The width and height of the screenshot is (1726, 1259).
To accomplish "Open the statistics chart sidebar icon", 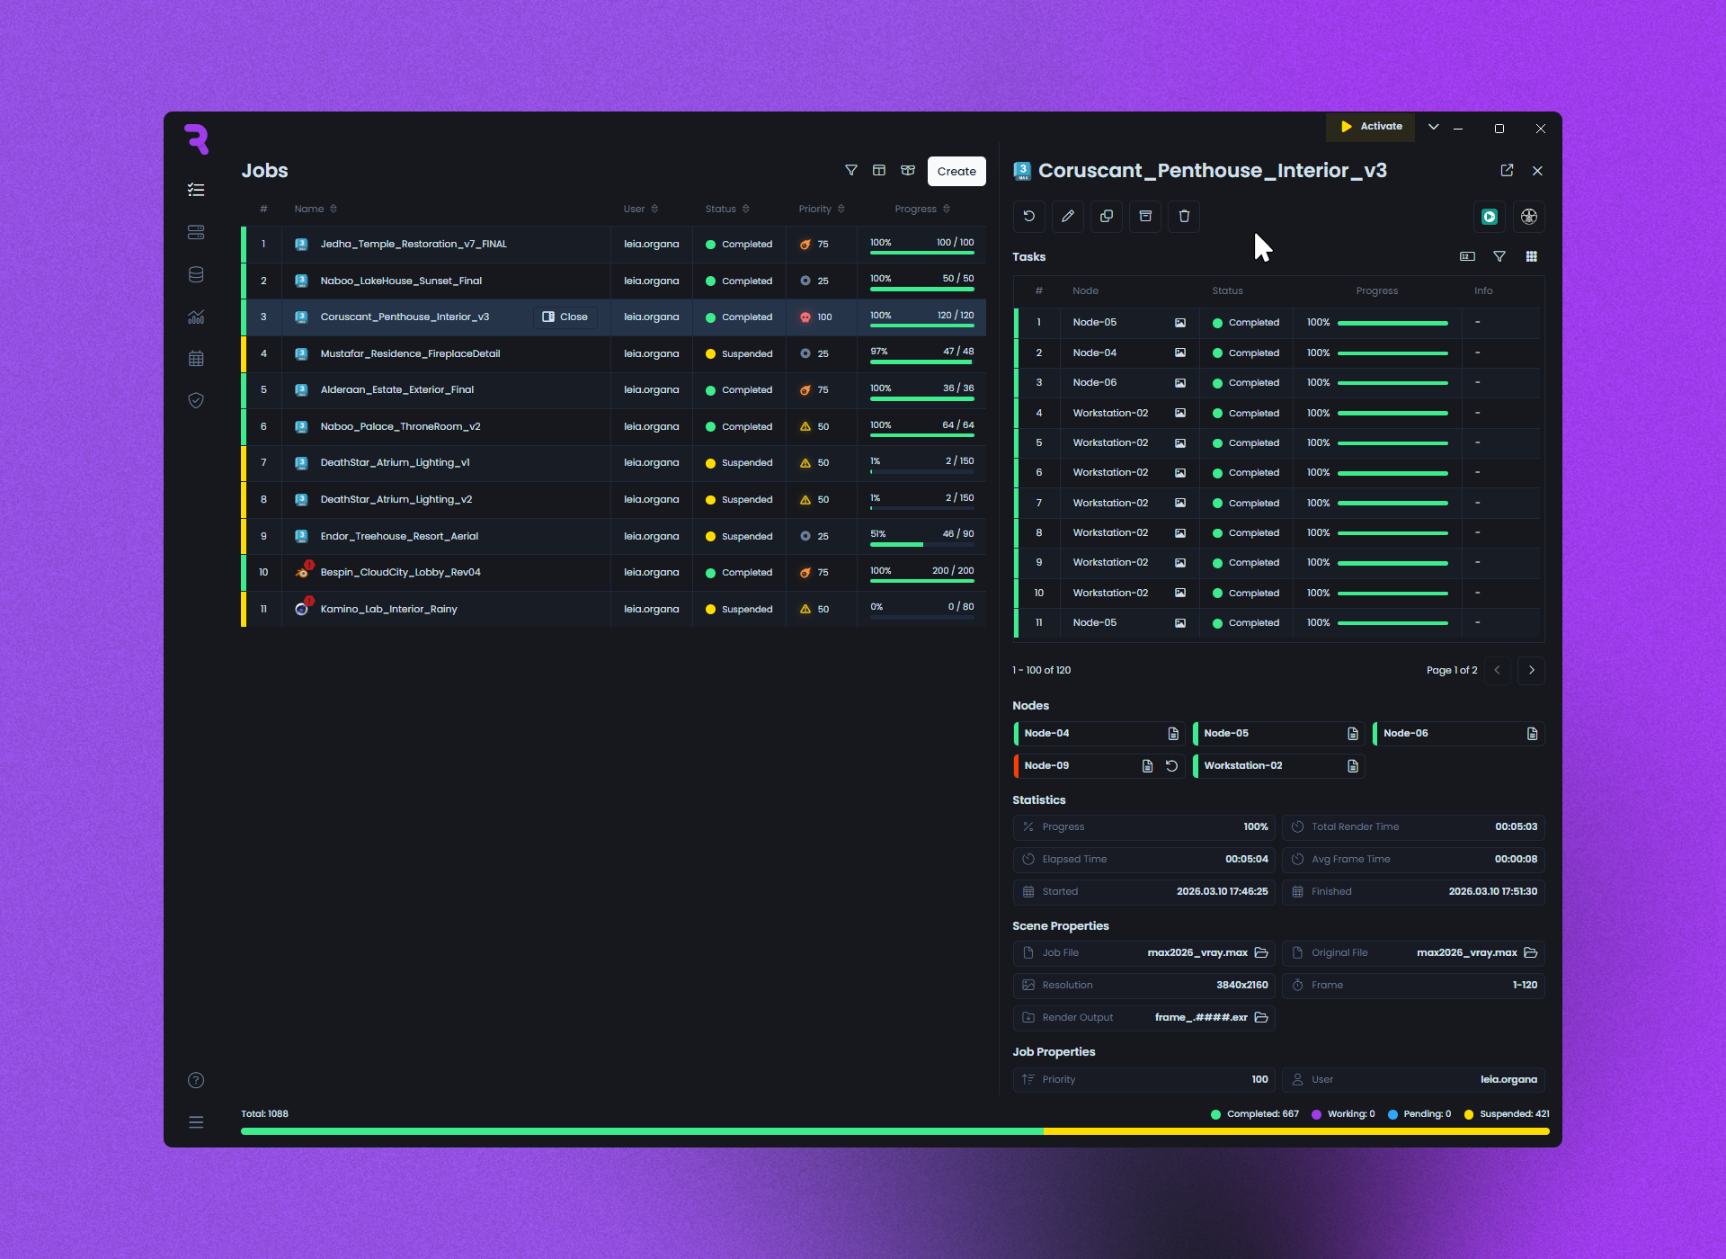I will pyautogui.click(x=196, y=317).
